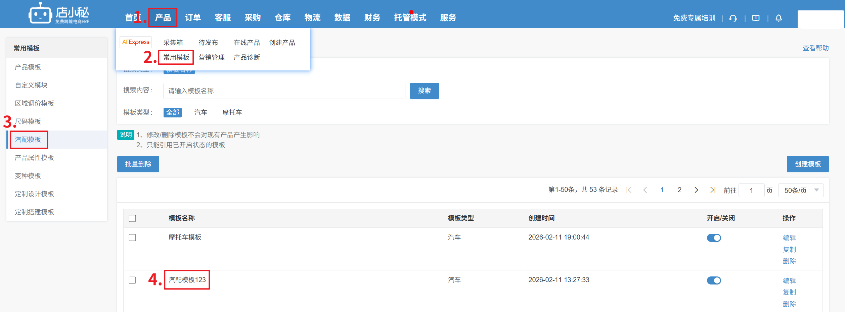Open the help book icon

756,18
